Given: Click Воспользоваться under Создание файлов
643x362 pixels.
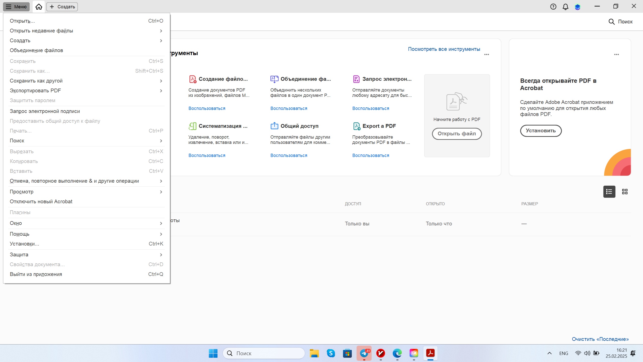Looking at the screenshot, I should [x=207, y=108].
